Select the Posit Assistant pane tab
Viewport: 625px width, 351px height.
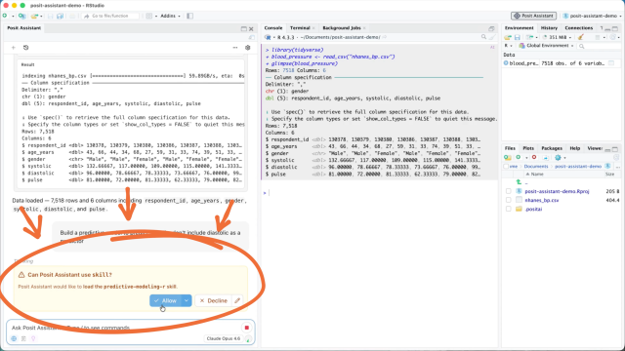coord(23,28)
